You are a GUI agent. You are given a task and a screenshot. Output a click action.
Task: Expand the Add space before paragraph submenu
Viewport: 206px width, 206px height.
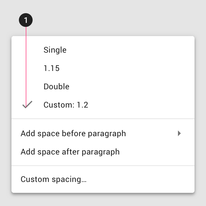pyautogui.click(x=179, y=133)
